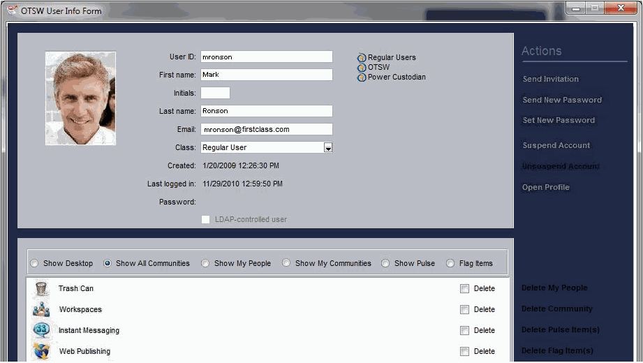
Task: Click the Trash Can icon
Action: (42, 289)
